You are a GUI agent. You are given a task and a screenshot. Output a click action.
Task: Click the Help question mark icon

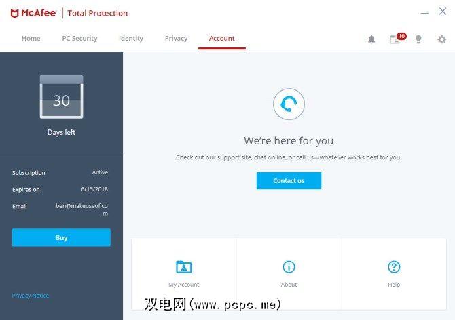point(394,266)
